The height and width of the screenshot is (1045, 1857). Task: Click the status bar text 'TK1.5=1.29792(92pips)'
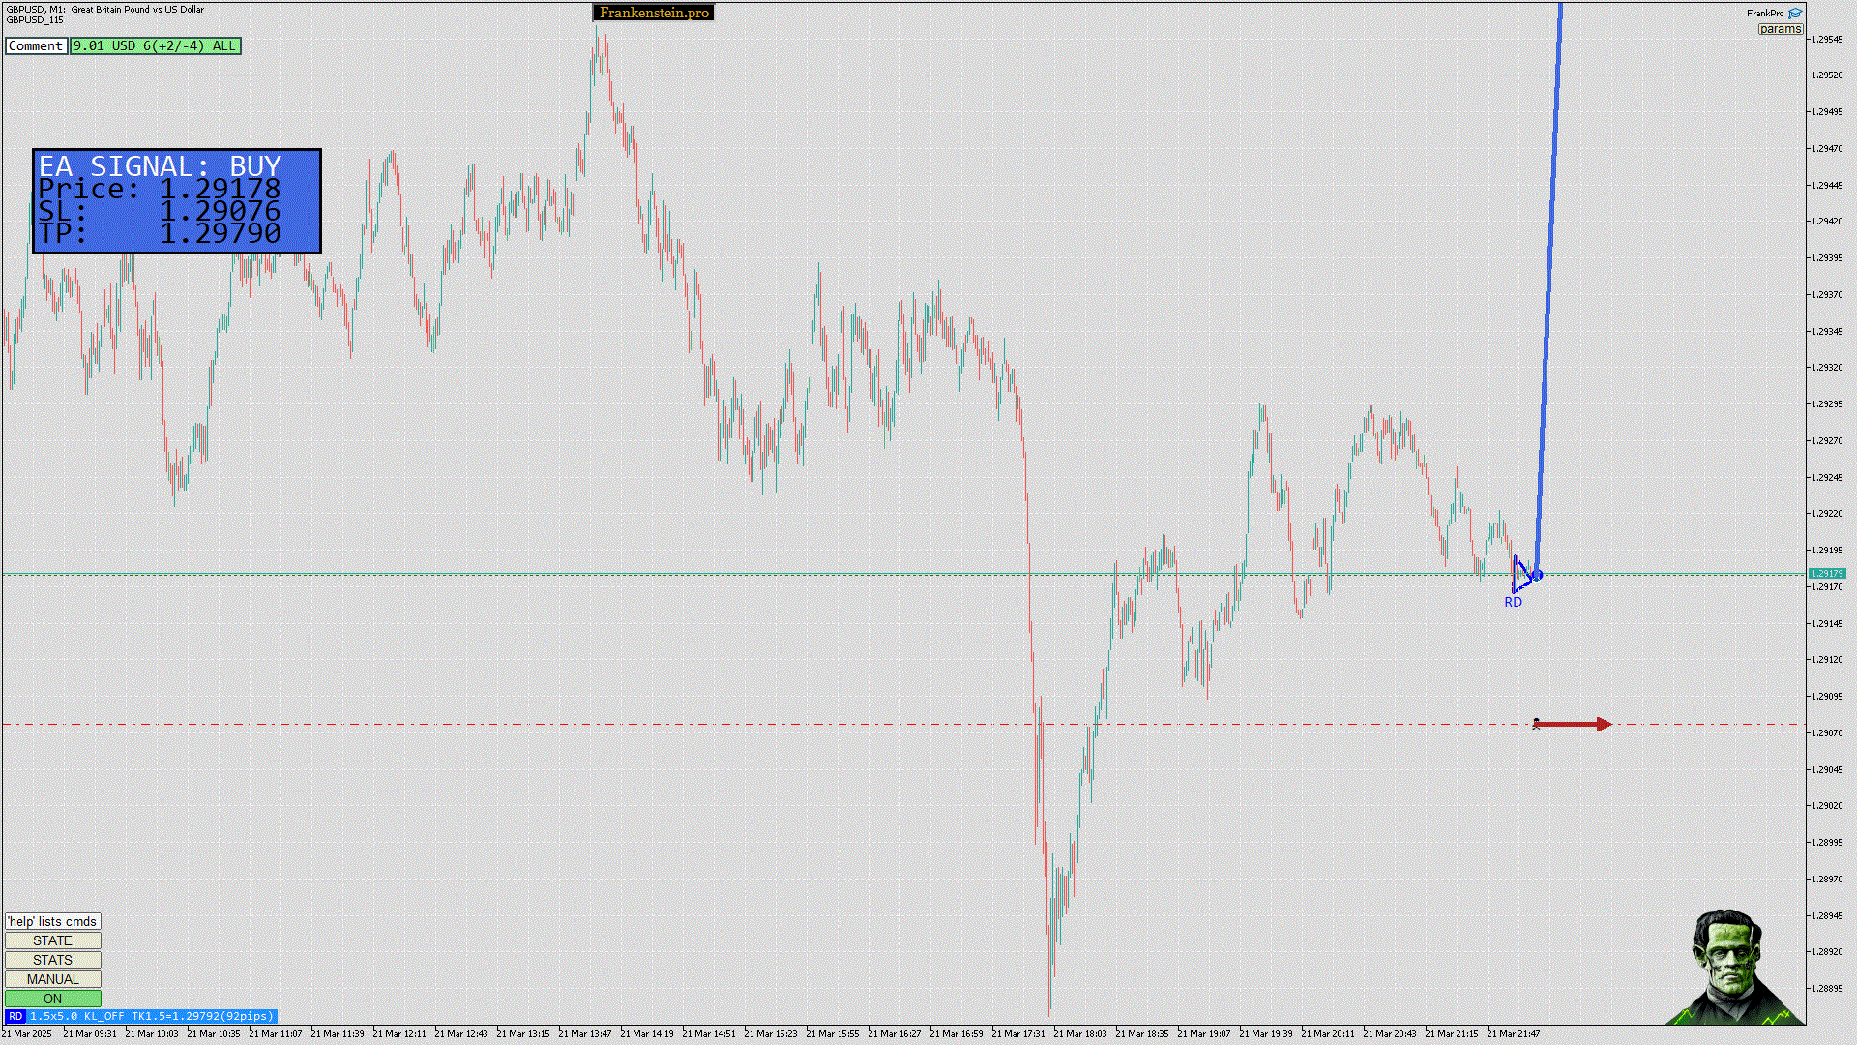tap(202, 1016)
